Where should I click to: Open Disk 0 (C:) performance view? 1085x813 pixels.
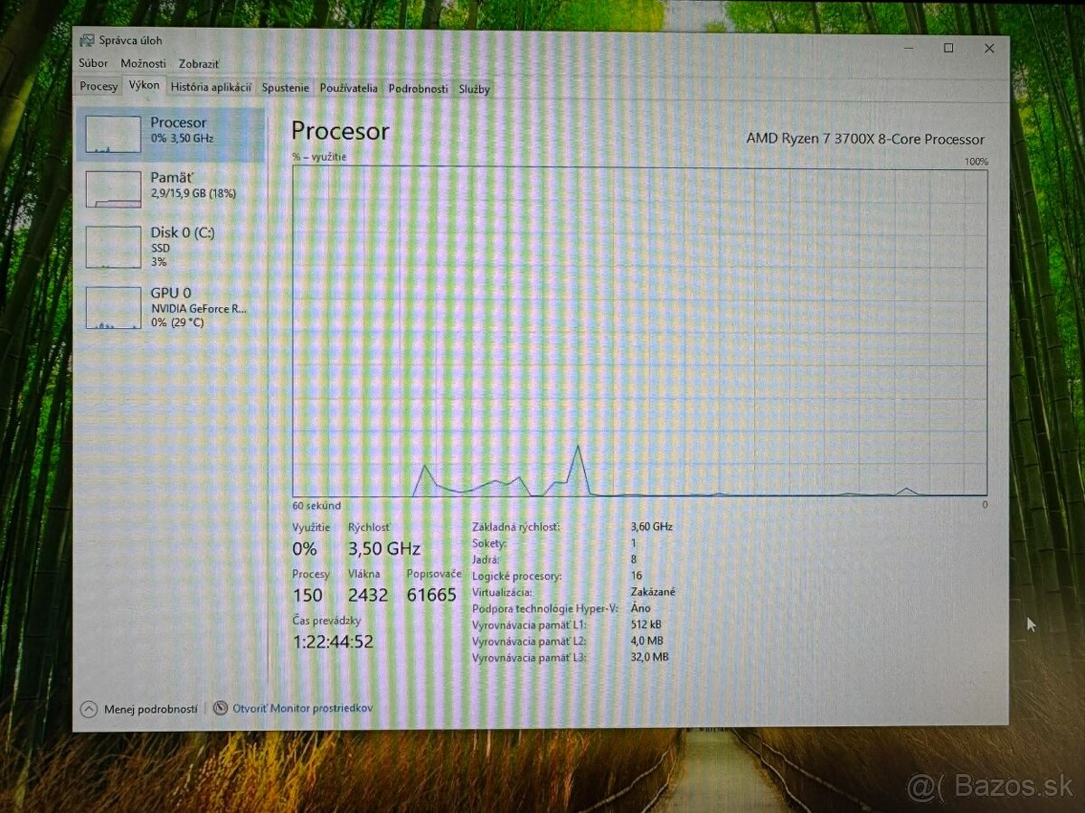pyautogui.click(x=172, y=246)
